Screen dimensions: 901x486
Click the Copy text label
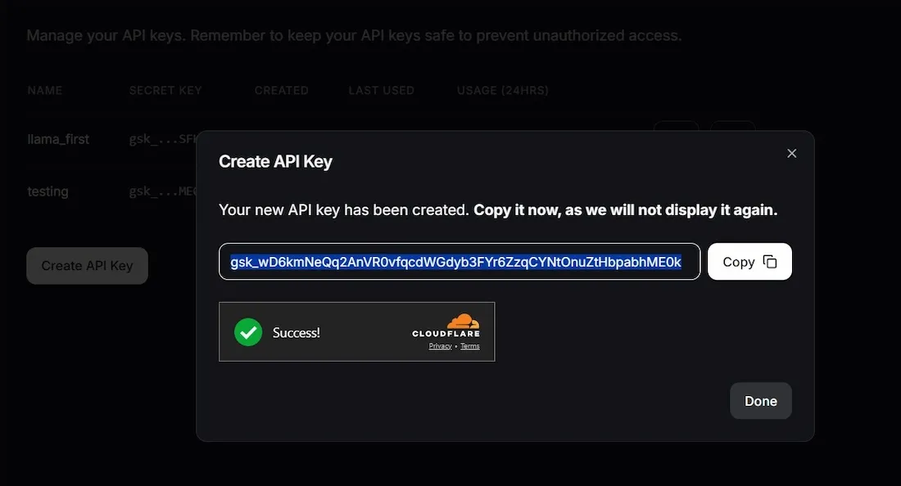coord(738,262)
